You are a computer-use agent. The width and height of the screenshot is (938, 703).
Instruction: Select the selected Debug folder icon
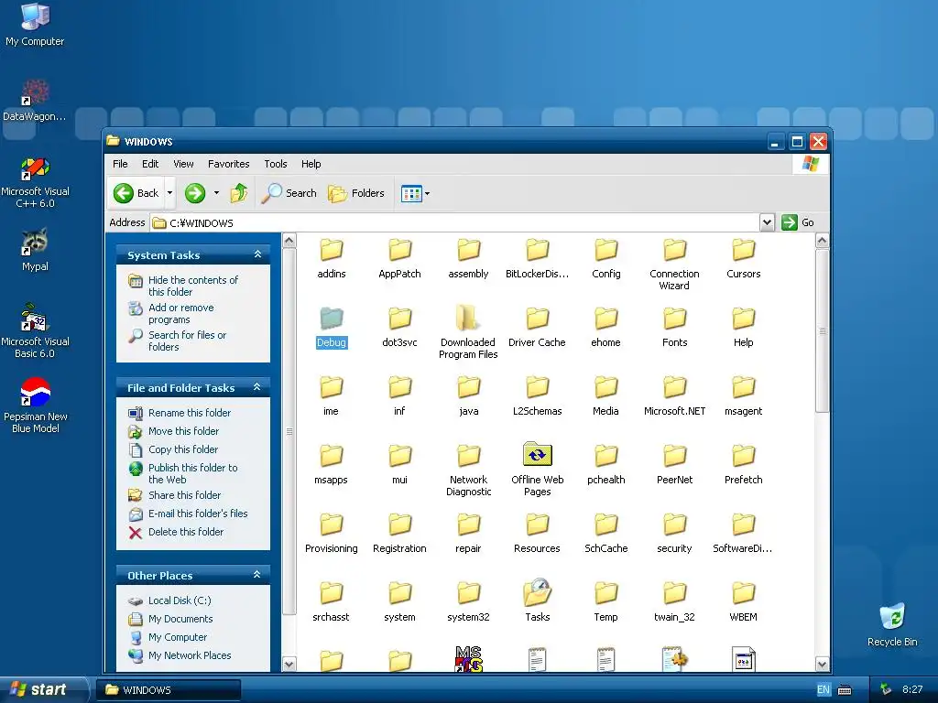332,319
